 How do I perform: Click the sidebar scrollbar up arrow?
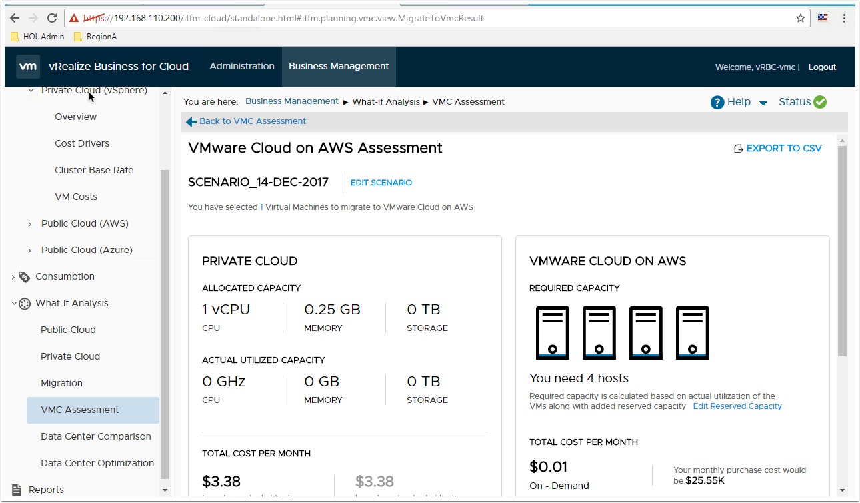165,93
